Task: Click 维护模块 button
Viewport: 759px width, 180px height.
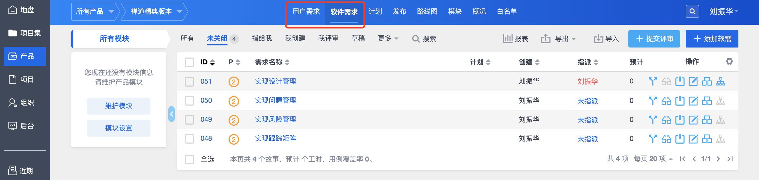Action: coord(118,106)
